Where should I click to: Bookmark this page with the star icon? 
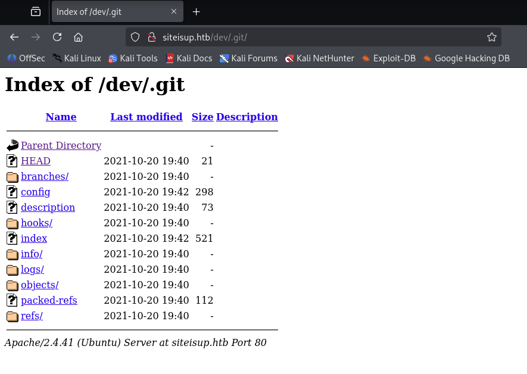[x=491, y=37]
